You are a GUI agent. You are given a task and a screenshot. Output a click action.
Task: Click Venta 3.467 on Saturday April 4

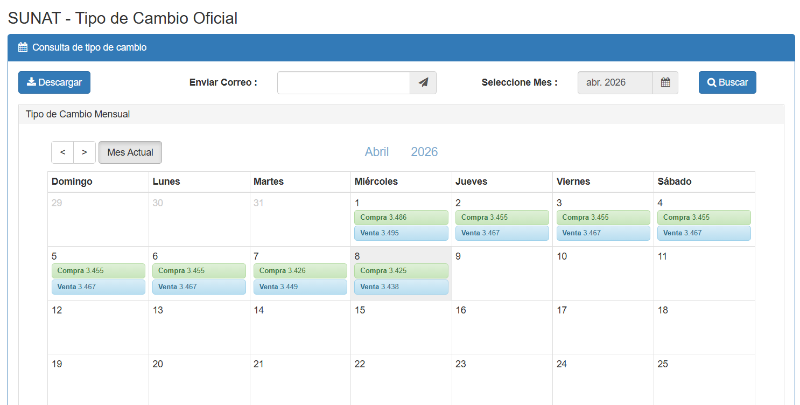(704, 233)
